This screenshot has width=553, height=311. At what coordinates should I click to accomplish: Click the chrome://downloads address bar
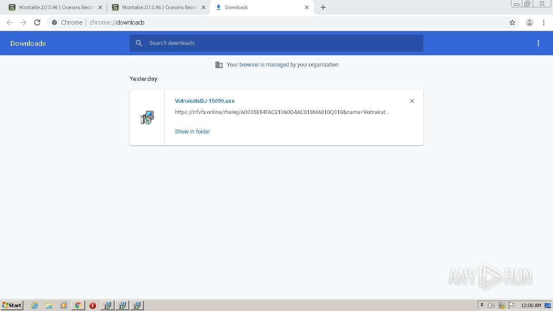coord(276,22)
